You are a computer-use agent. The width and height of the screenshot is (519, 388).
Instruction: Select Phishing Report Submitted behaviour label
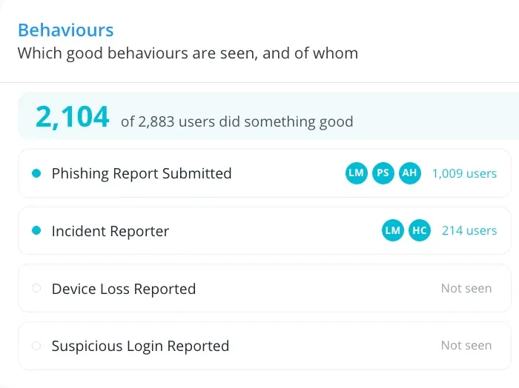[x=142, y=173]
